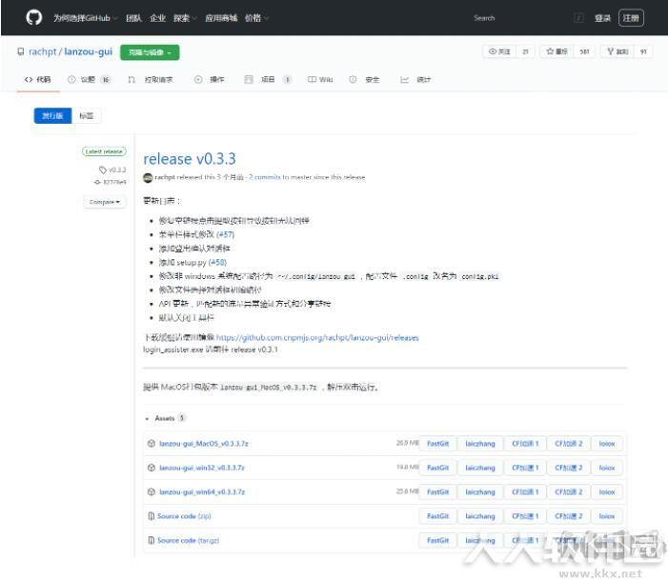Open the watchers count 21
The image size is (668, 580).
tap(525, 51)
